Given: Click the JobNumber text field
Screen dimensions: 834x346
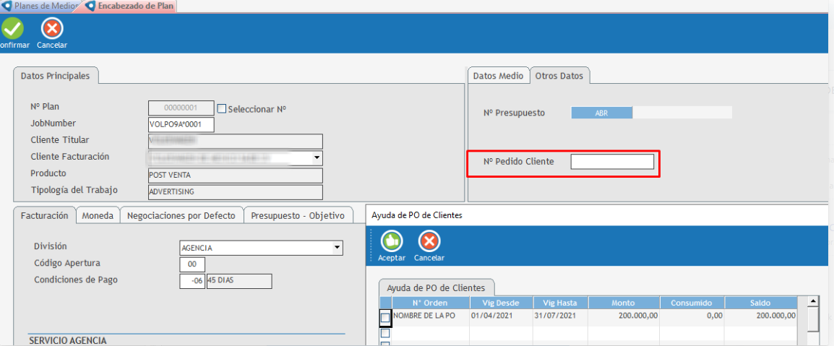Looking at the screenshot, I should point(181,124).
